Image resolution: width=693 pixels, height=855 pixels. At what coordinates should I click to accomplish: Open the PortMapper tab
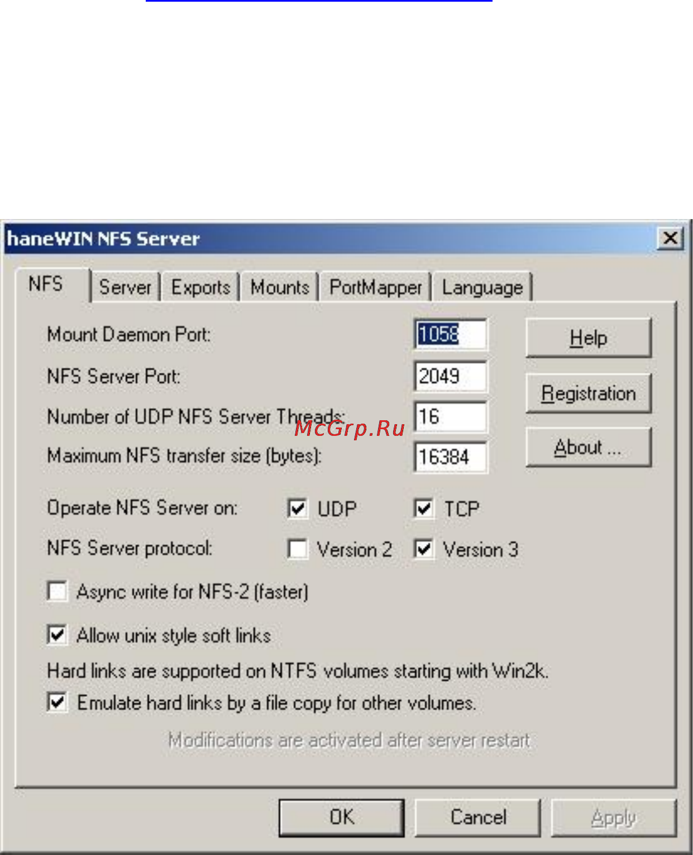[x=376, y=287]
